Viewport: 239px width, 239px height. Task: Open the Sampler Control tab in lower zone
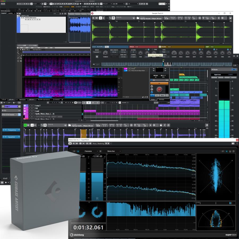[44, 100]
